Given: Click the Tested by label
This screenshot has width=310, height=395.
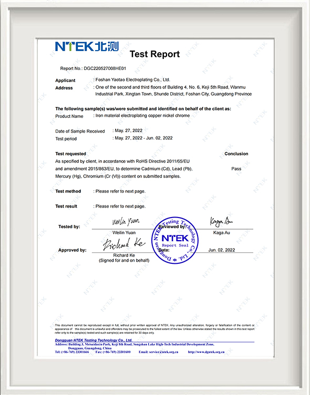Looking at the screenshot, I should click(69, 226).
